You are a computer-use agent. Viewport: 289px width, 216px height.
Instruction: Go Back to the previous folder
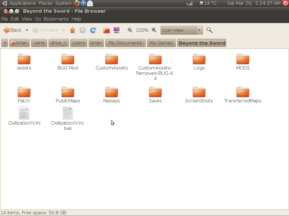[12, 30]
